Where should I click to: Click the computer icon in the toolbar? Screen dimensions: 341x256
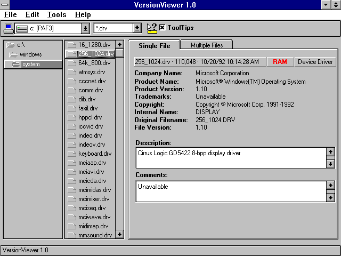8,28
